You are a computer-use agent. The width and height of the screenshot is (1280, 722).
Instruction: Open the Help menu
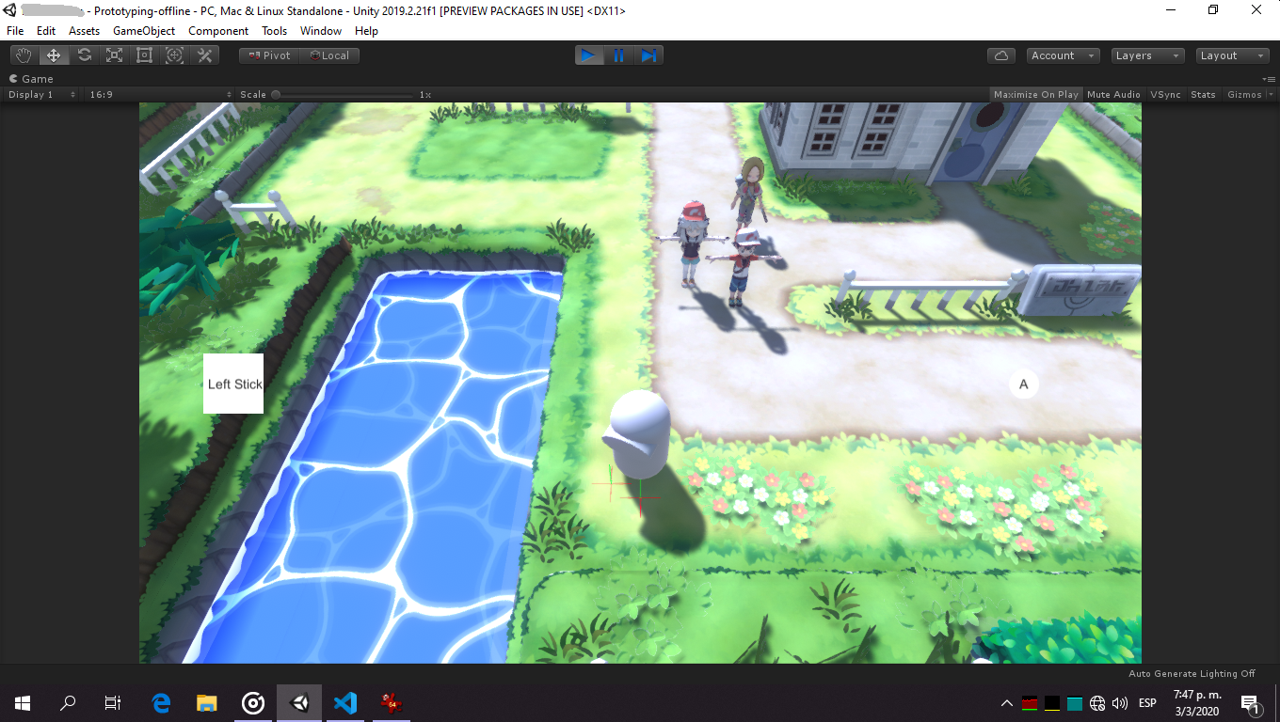[366, 31]
